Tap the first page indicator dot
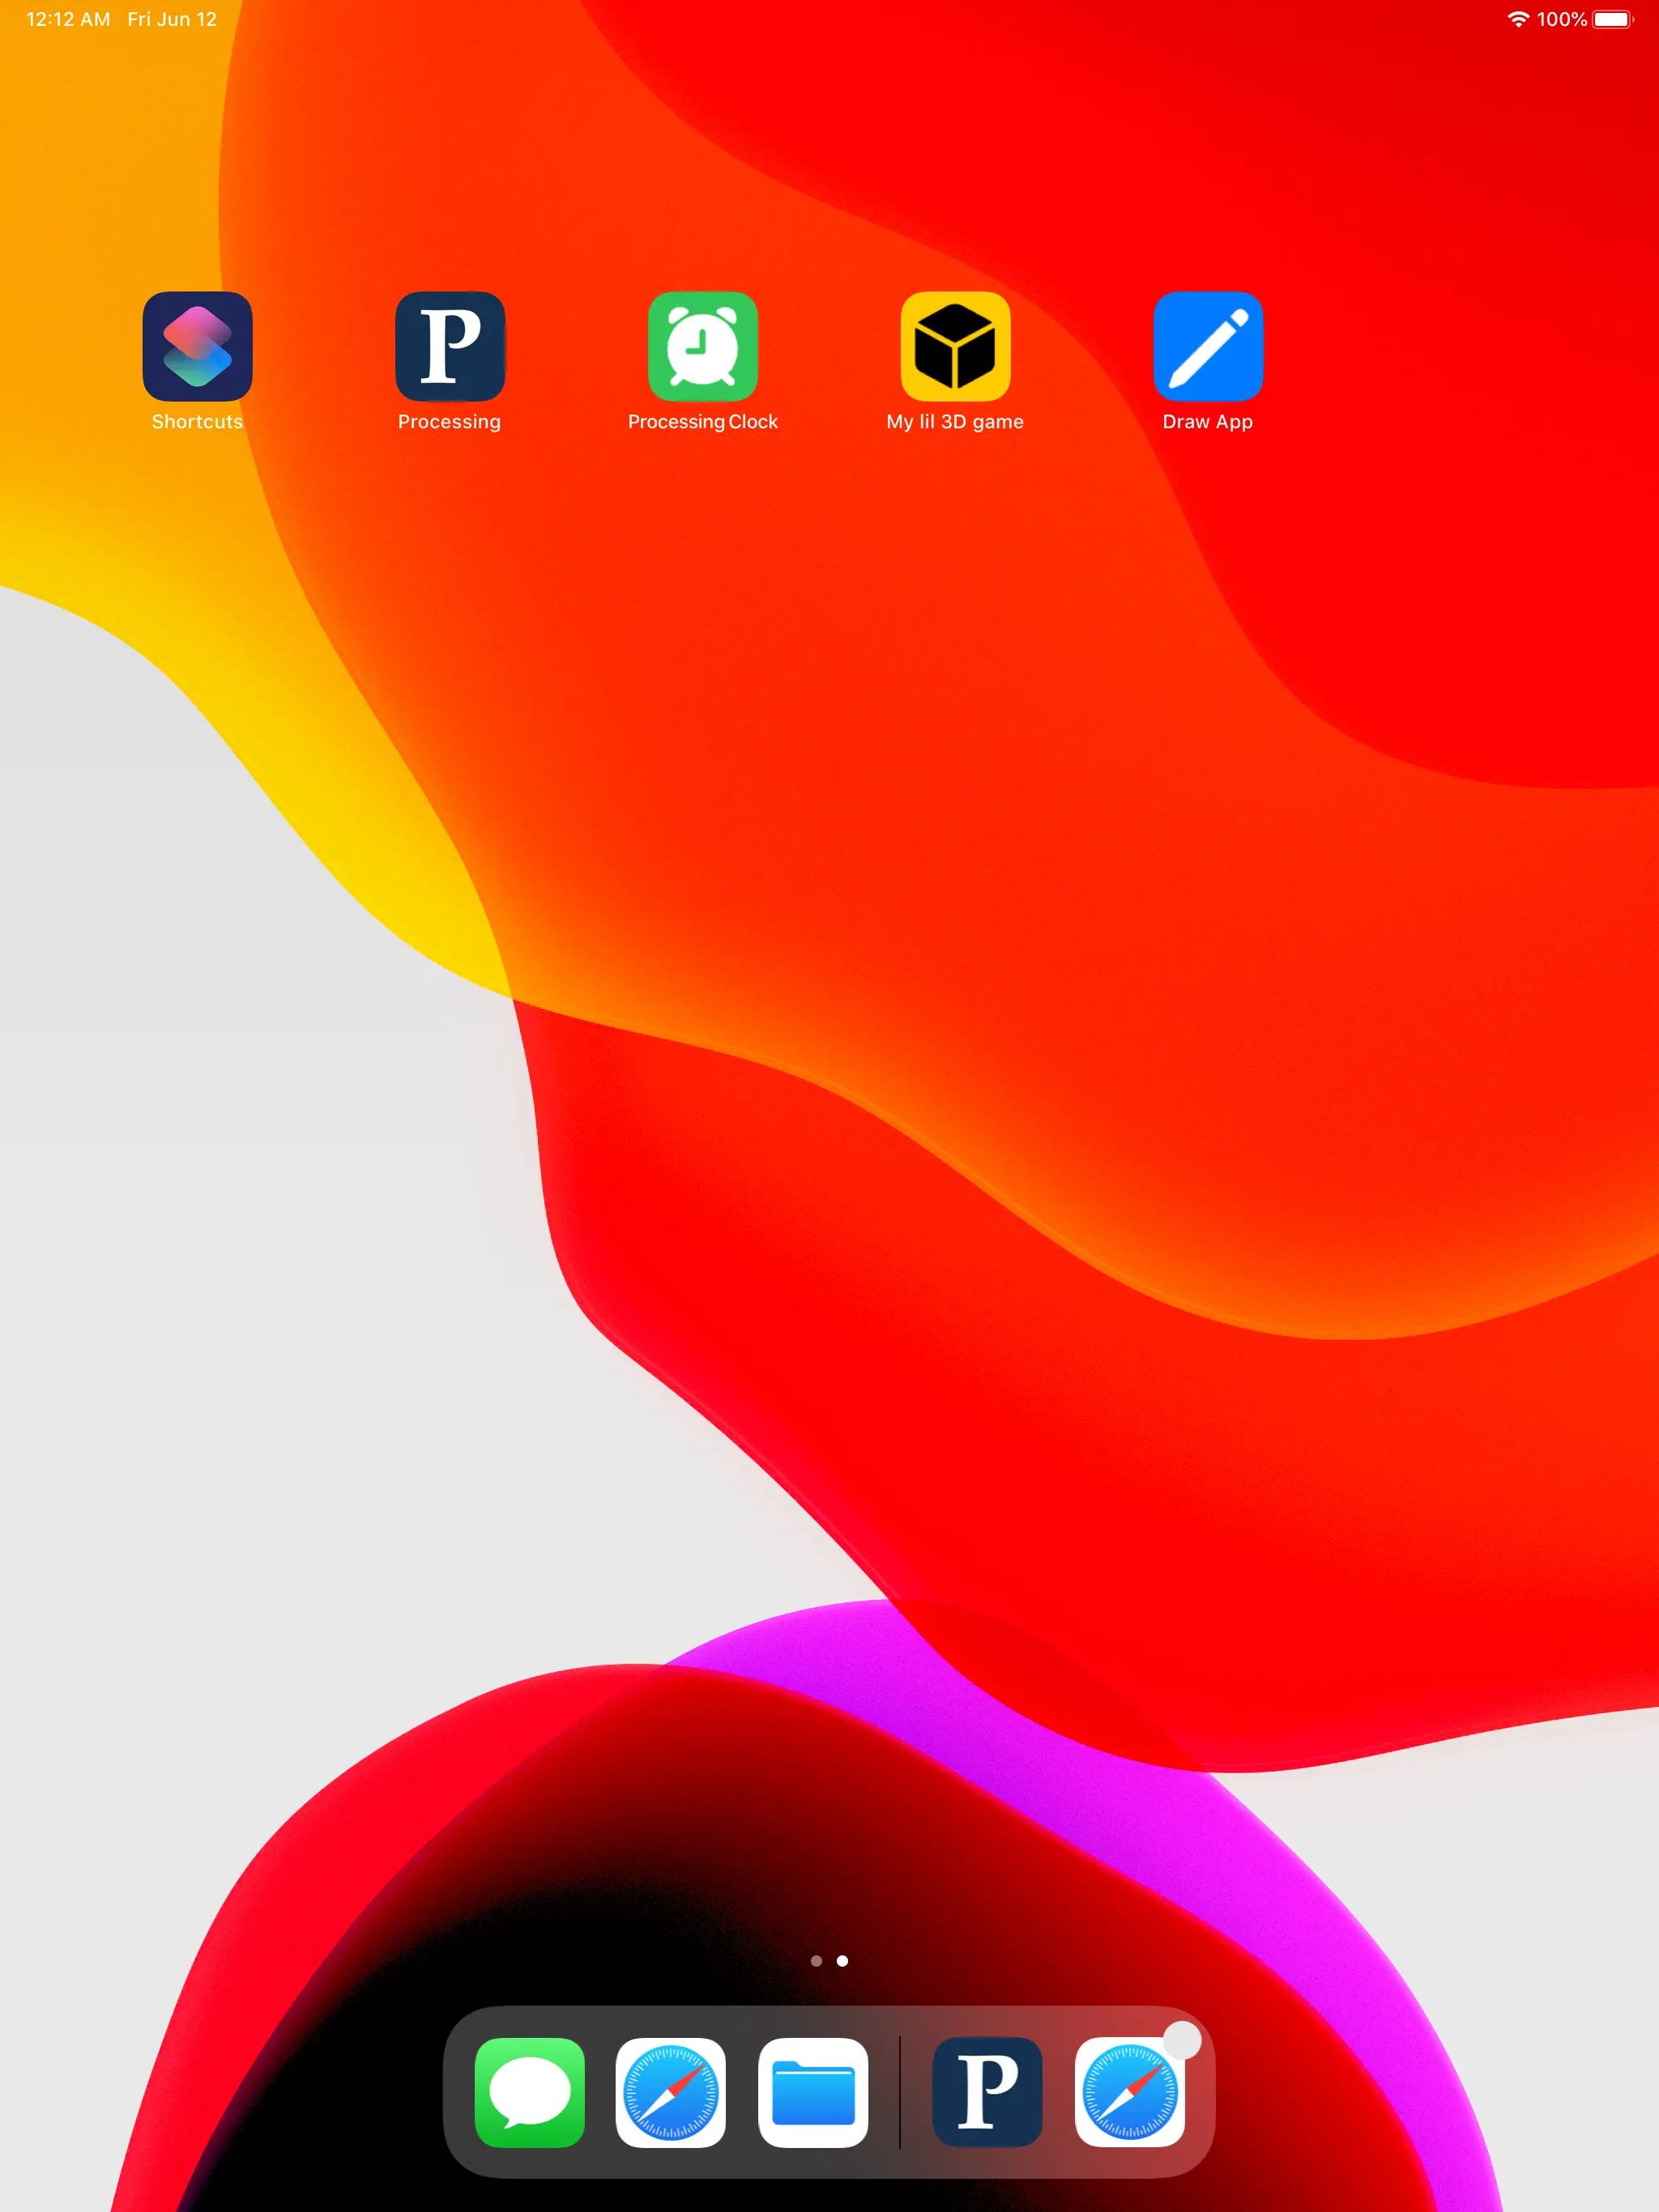The height and width of the screenshot is (2212, 1659). (x=817, y=1961)
